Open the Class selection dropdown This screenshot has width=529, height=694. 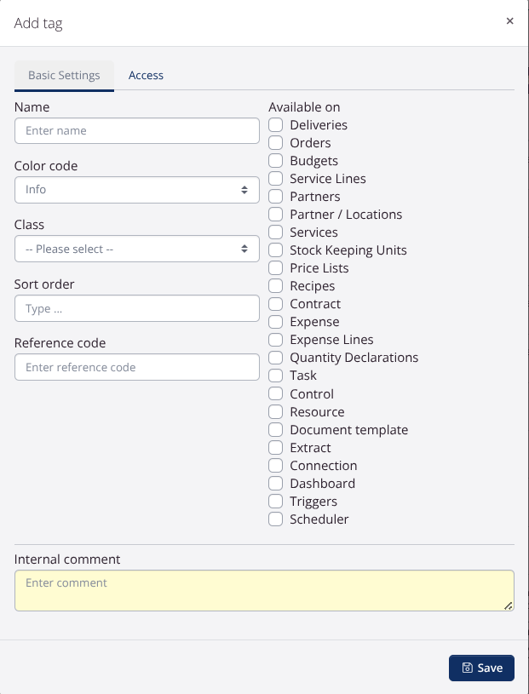pyautogui.click(x=136, y=248)
